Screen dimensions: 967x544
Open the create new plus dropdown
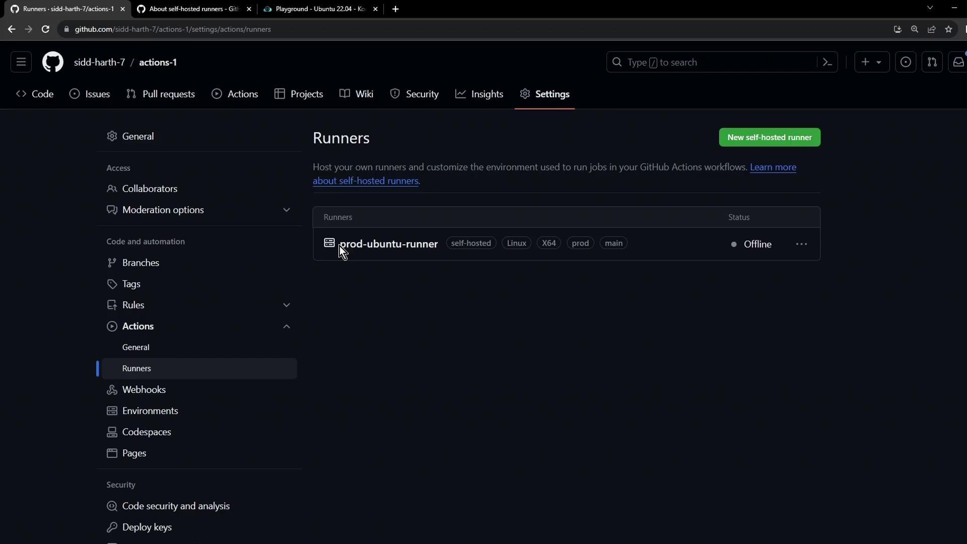coord(871,62)
